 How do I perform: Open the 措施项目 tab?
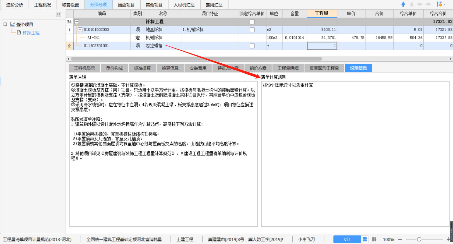[126, 5]
